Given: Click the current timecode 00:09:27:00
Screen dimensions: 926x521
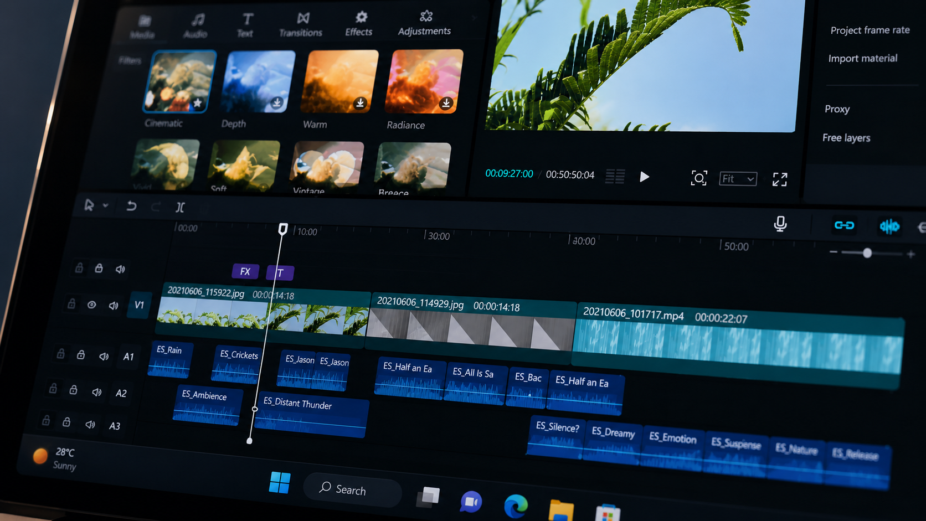Looking at the screenshot, I should coord(509,173).
